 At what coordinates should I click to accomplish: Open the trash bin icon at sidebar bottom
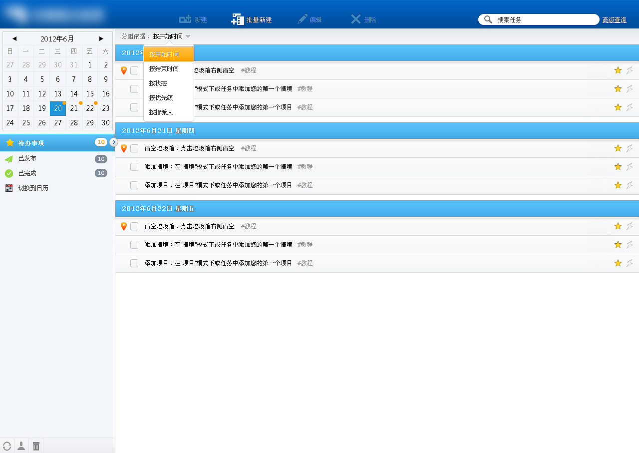[x=36, y=446]
